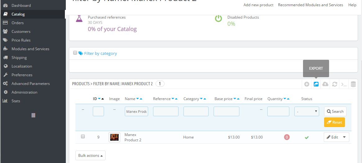The image size is (362, 163).
Task: Select the Manex Product 2 row checkbox
Action: click(x=83, y=136)
